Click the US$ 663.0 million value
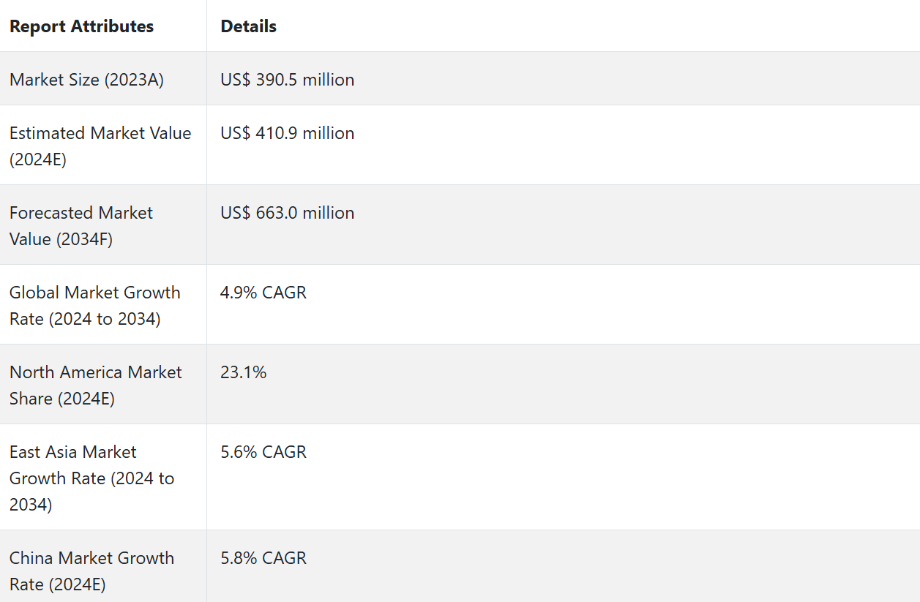 coord(287,213)
